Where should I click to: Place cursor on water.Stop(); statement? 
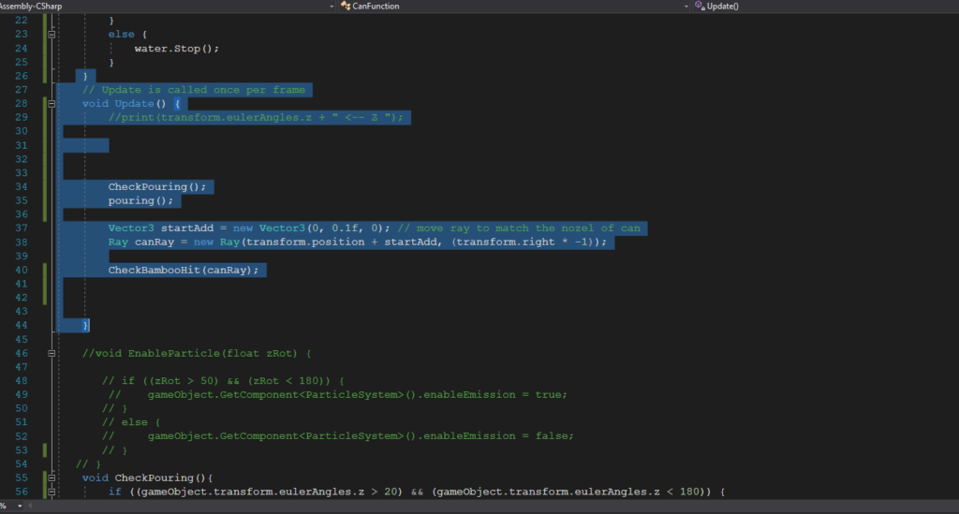176,49
